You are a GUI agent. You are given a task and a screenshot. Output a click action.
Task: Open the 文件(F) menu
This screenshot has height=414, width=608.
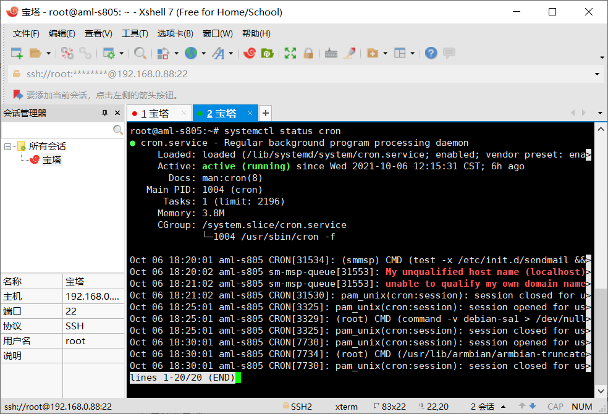pyautogui.click(x=26, y=34)
